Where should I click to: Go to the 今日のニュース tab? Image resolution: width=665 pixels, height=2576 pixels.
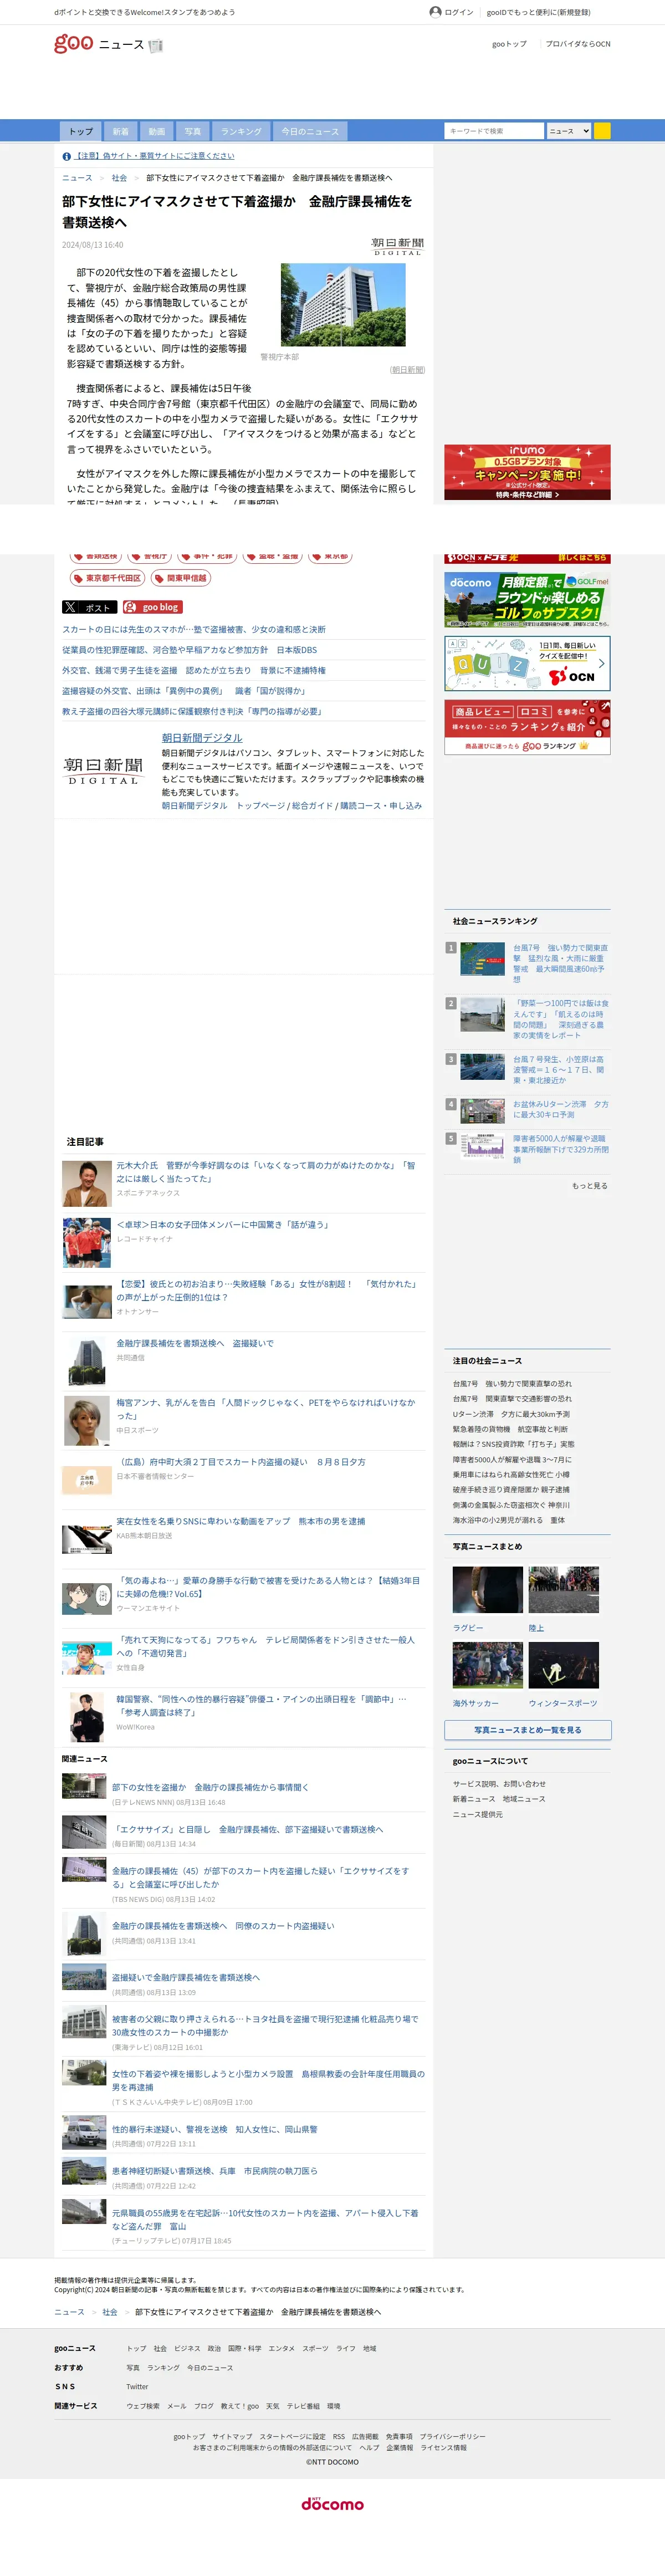[x=310, y=131]
